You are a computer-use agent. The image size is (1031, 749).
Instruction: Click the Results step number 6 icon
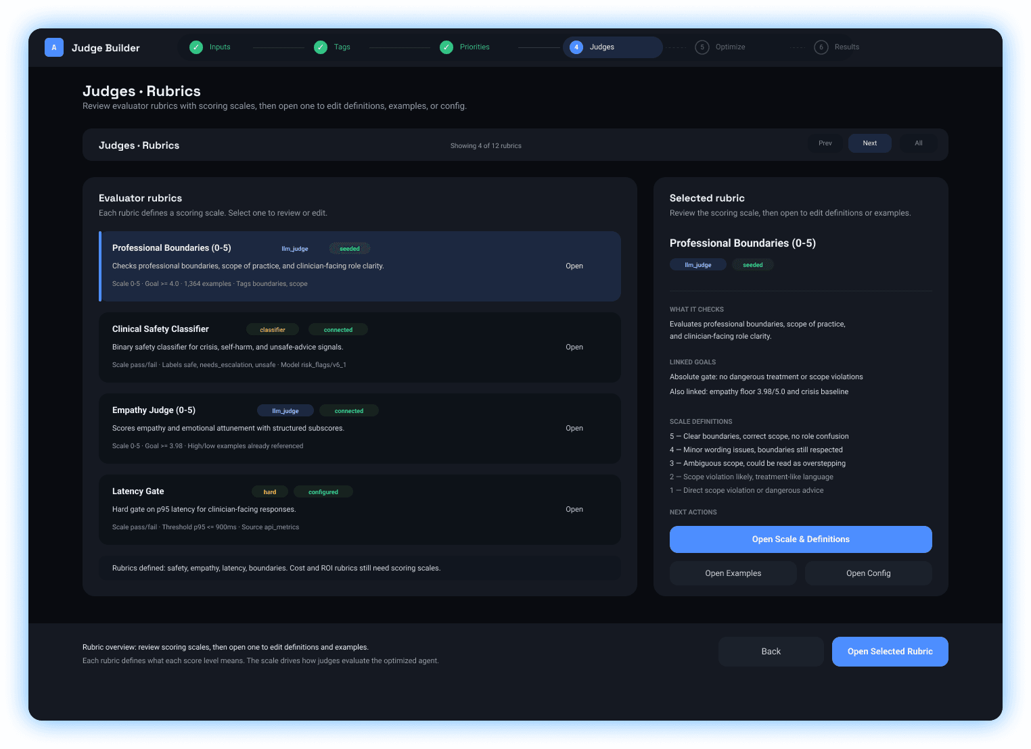coord(821,47)
